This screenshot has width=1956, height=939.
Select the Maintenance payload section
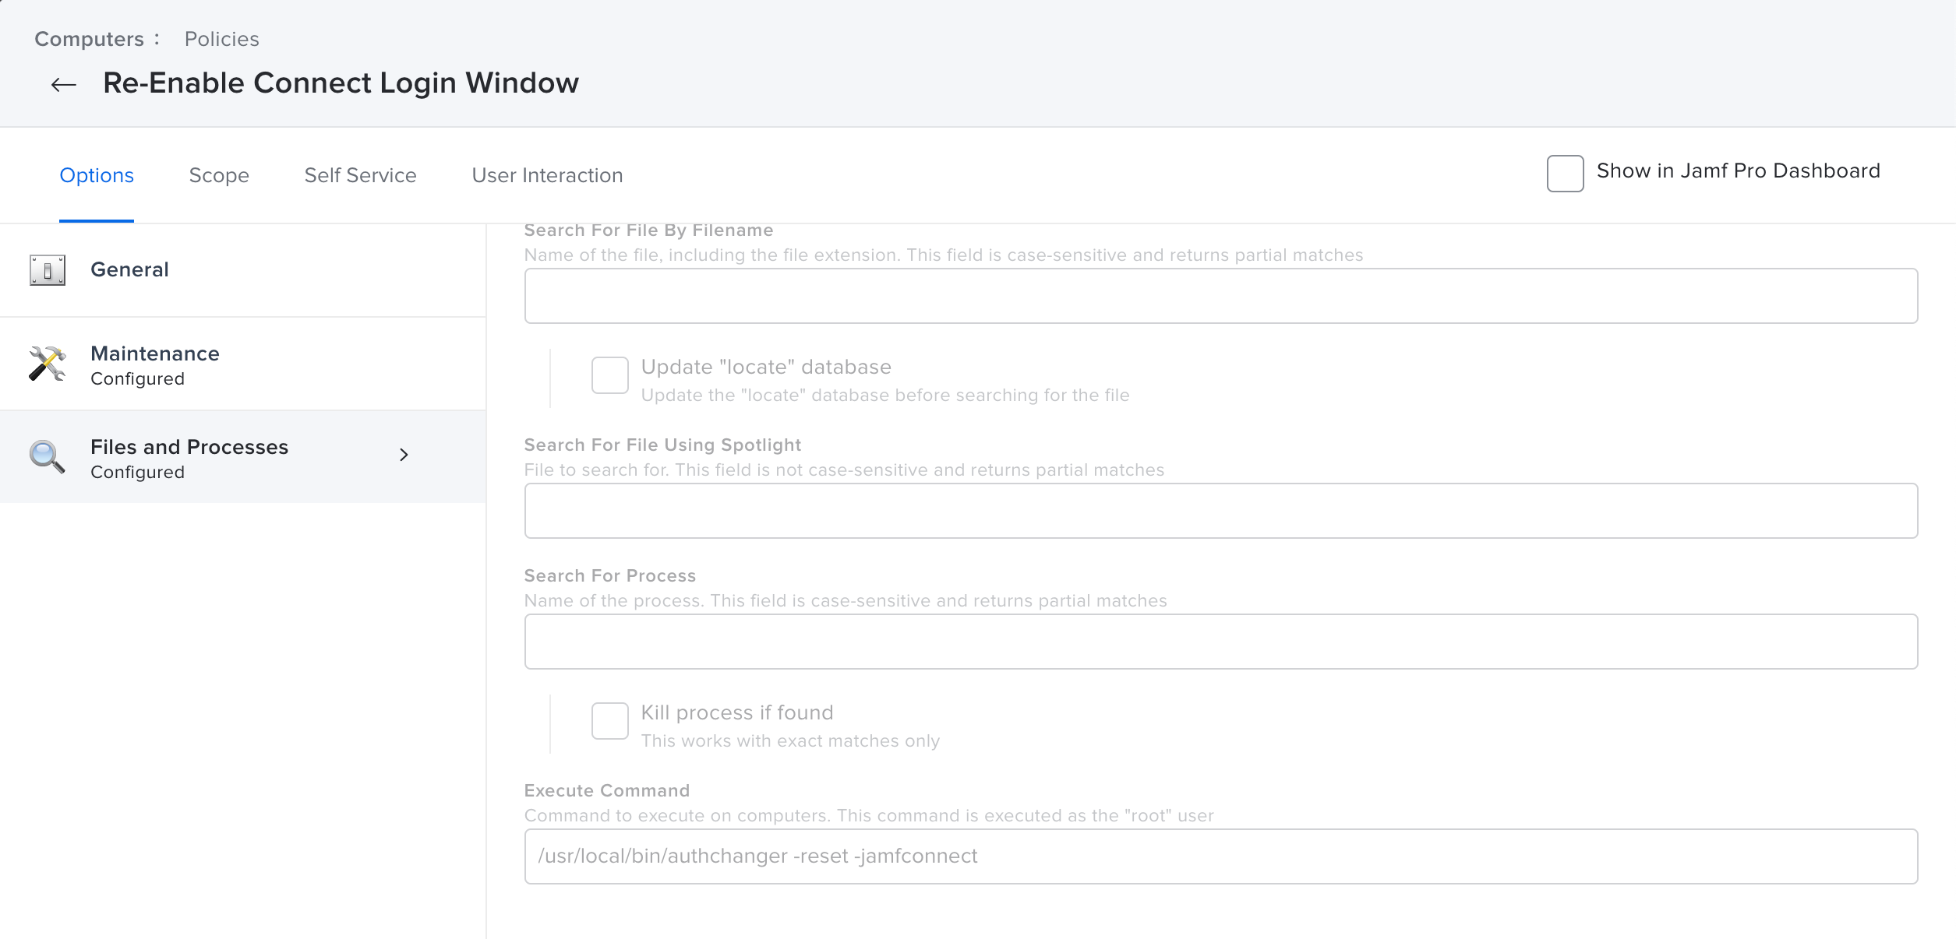[x=243, y=364]
